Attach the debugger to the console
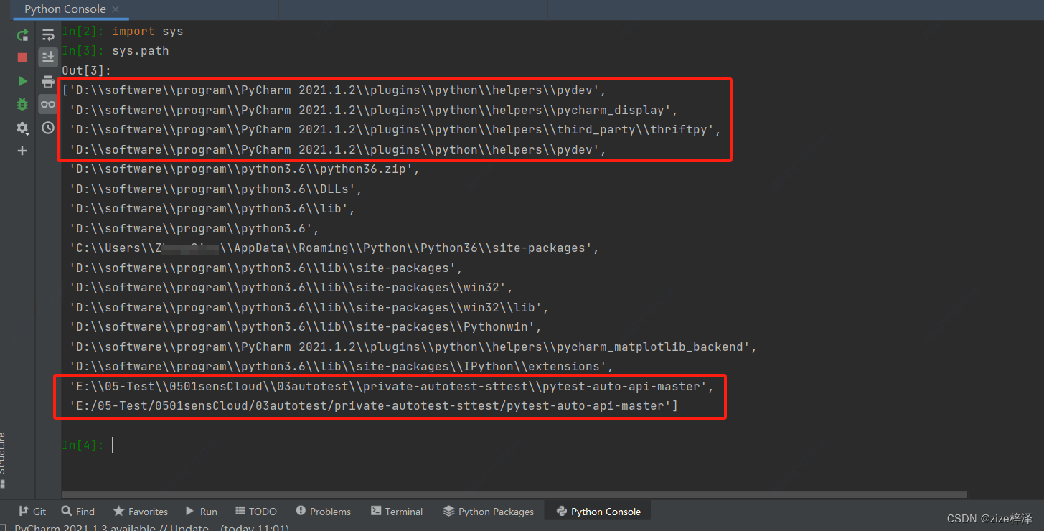 tap(22, 103)
